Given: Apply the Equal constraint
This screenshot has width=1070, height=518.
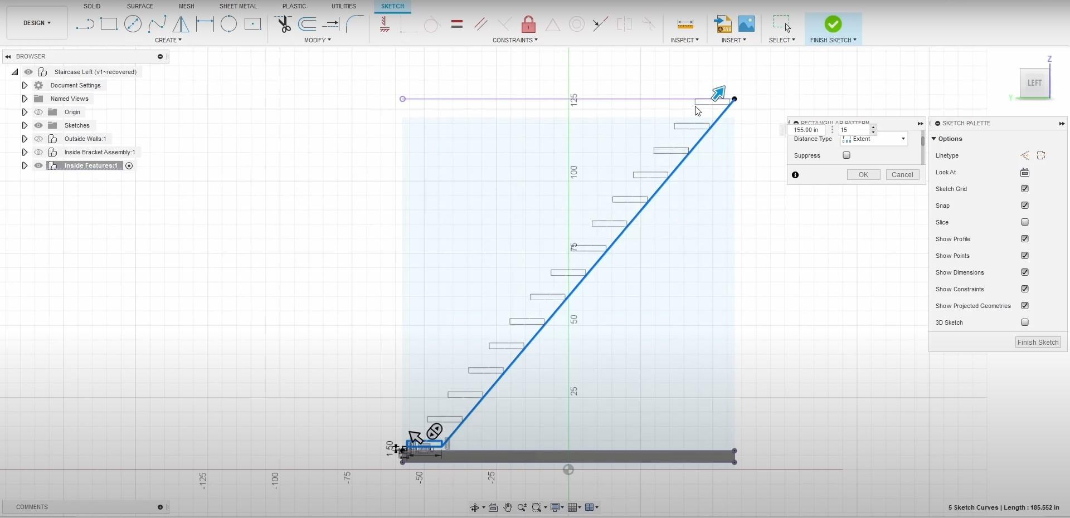Looking at the screenshot, I should point(457,24).
